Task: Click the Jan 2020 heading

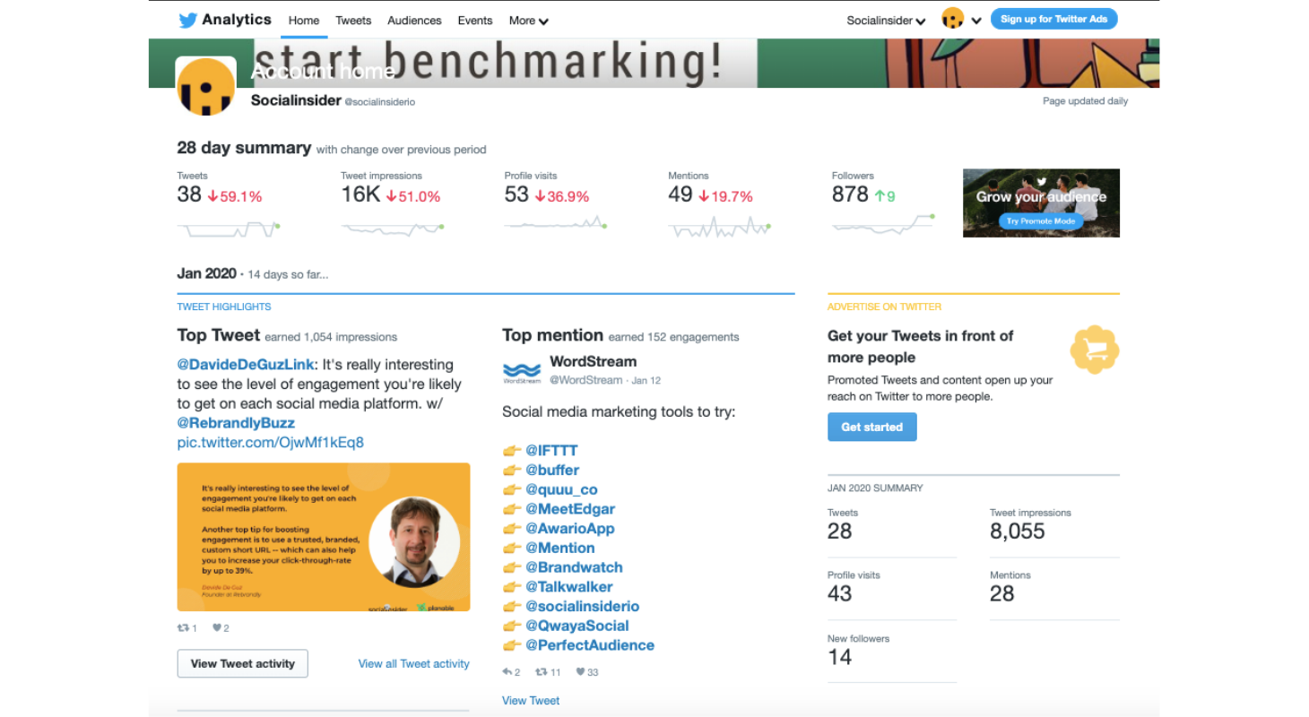Action: pyautogui.click(x=207, y=273)
